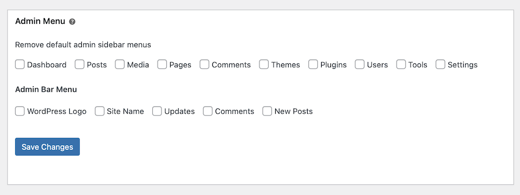Click the WordPress Logo label text
The image size is (520, 195).
coord(57,112)
